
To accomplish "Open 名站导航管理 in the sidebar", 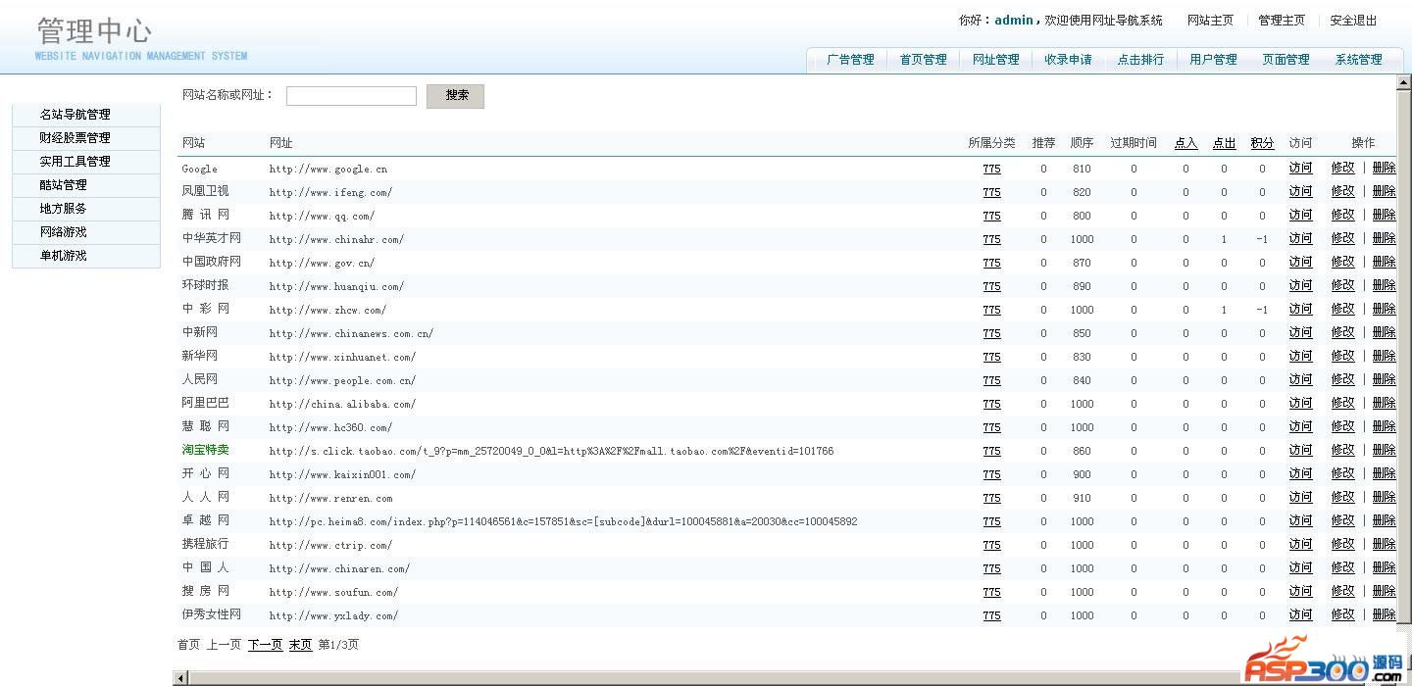I will (76, 115).
